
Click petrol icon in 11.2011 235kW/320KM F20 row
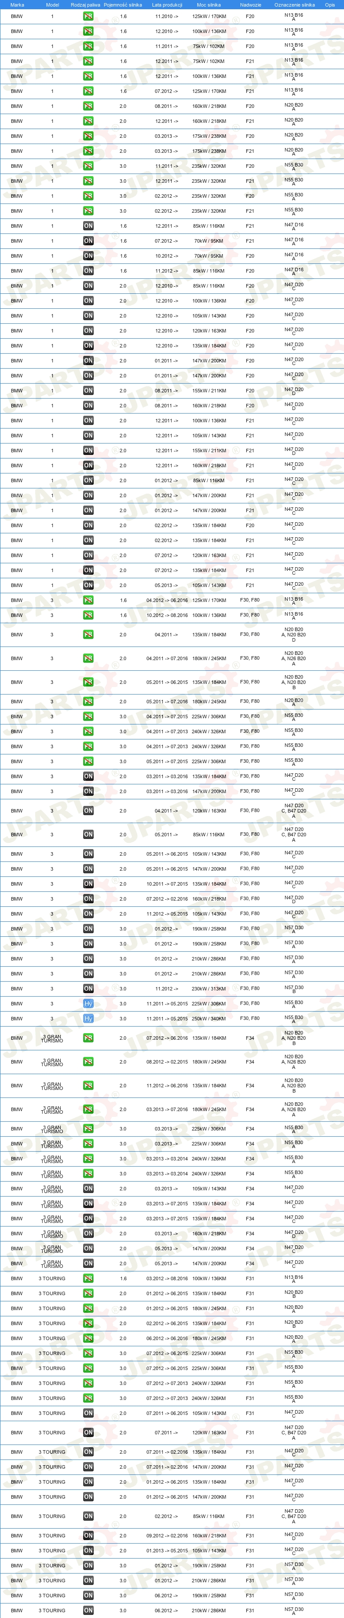pos(88,166)
